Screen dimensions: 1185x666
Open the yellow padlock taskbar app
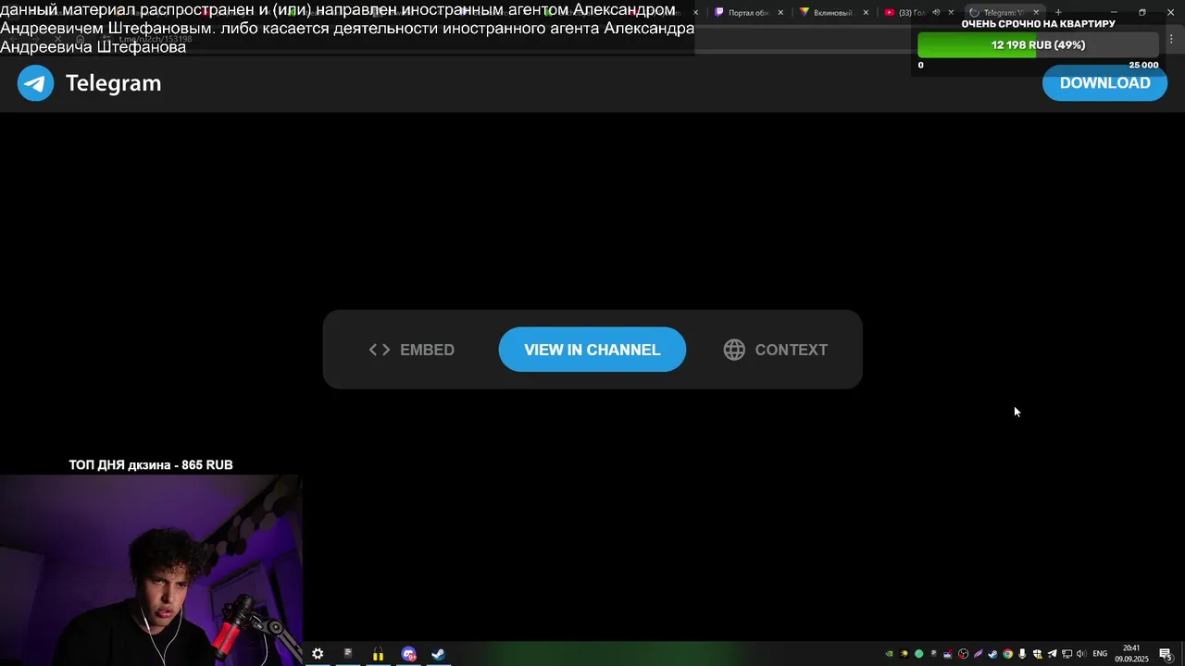[378, 654]
